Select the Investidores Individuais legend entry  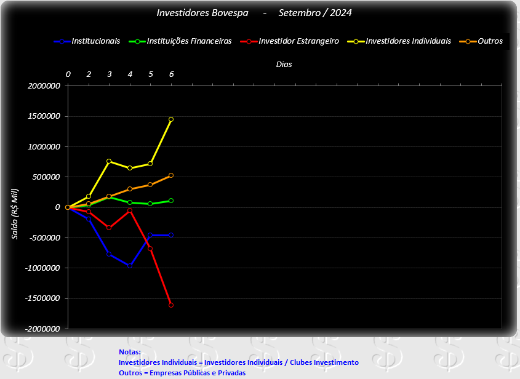(x=399, y=41)
